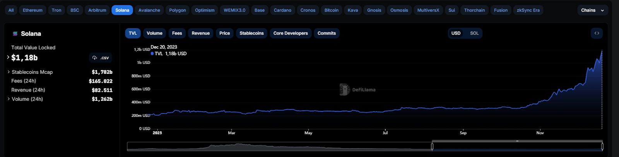Open the Cardano chain page

click(x=282, y=10)
